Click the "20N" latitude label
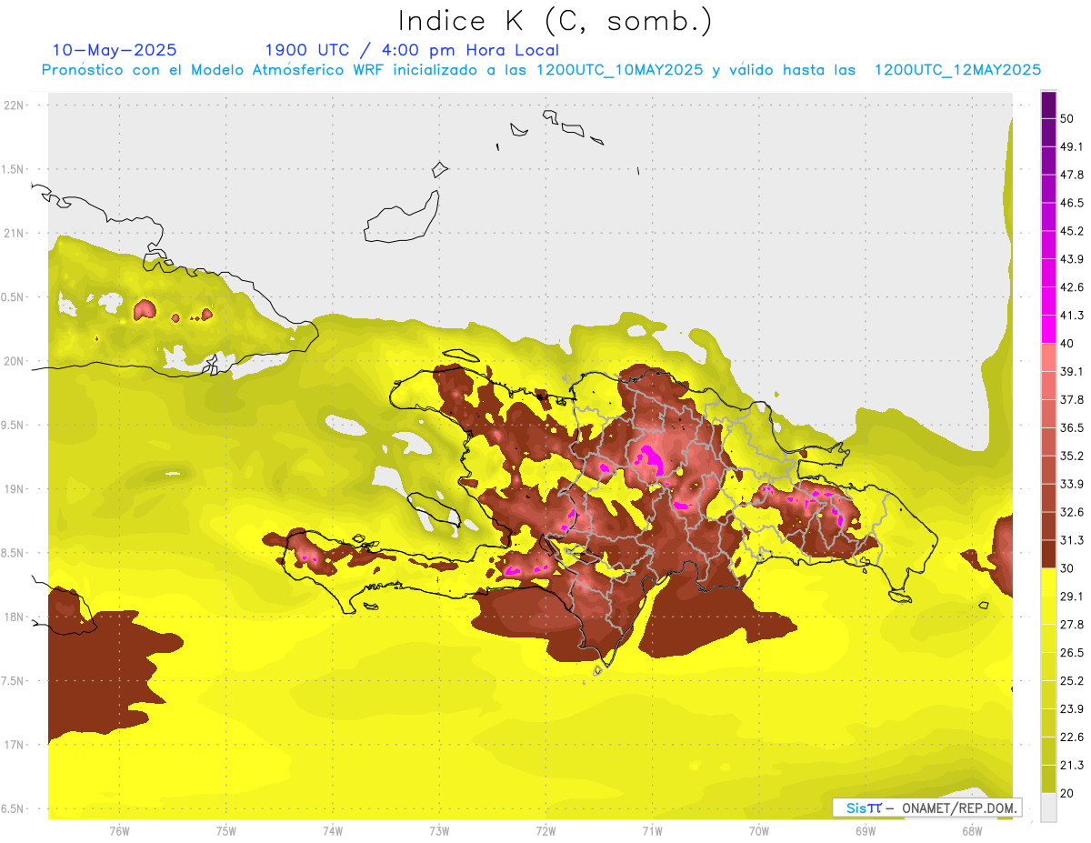This screenshot has width=1091, height=843. click(15, 361)
